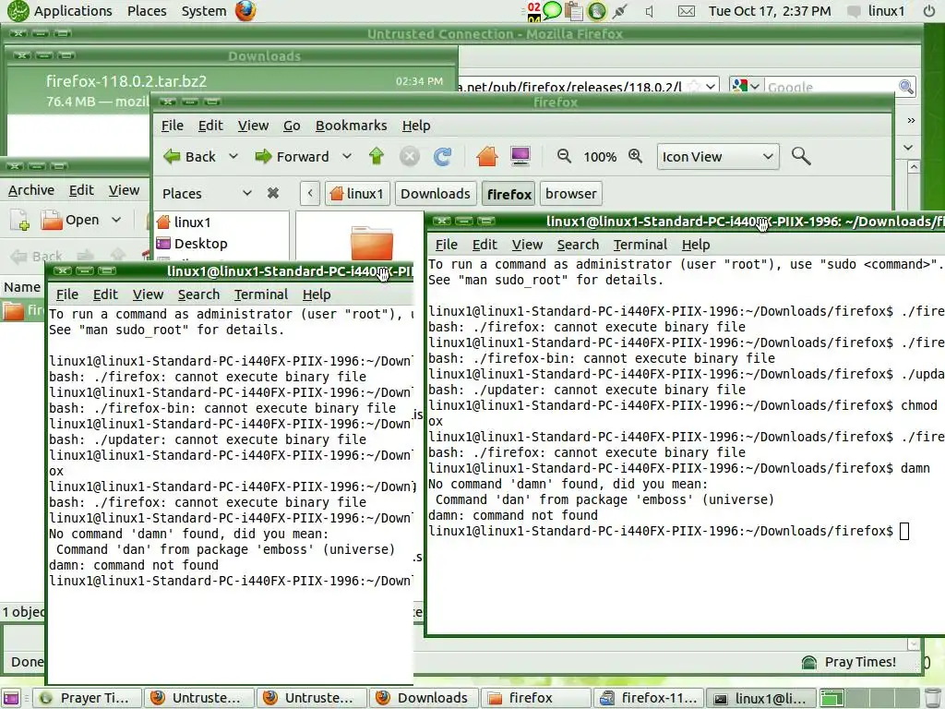Open Terminal menu in right terminal
The image size is (945, 709).
click(640, 245)
